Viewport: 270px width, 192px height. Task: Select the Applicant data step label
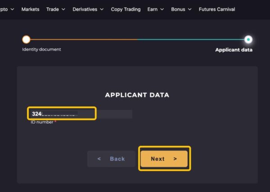234,50
